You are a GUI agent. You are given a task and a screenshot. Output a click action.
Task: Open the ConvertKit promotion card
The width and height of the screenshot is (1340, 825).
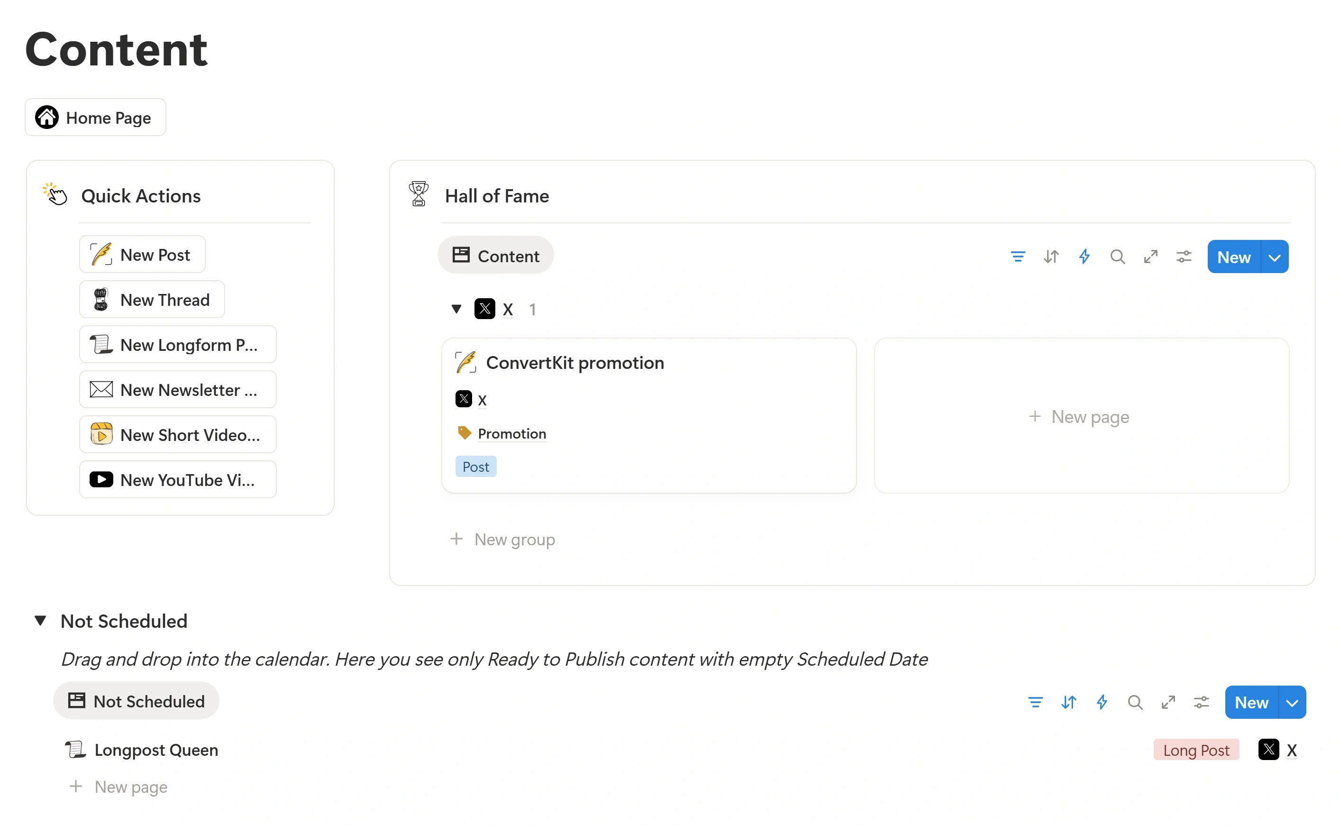575,362
